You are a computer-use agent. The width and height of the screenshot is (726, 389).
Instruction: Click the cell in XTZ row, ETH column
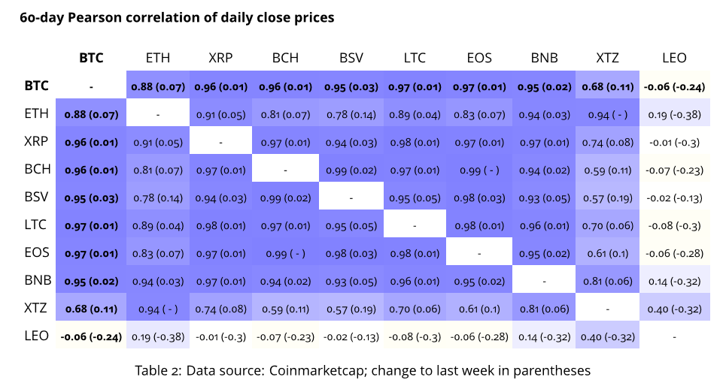[x=158, y=309]
